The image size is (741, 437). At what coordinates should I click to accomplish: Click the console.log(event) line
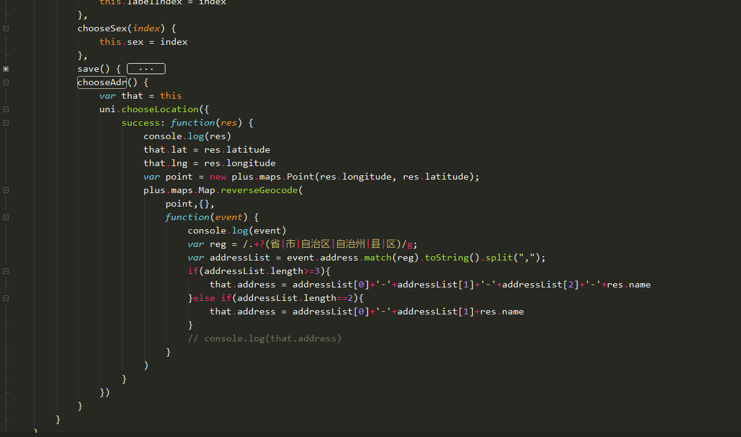click(x=237, y=230)
